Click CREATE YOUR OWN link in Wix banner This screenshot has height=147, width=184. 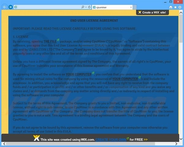111,140
